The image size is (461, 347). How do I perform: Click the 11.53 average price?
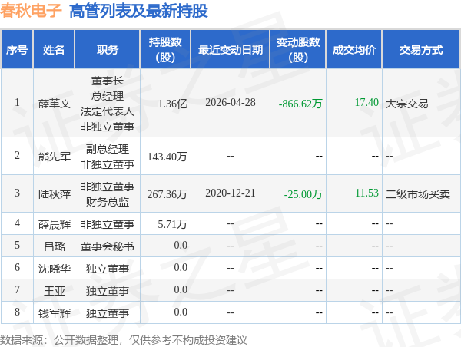(x=366, y=193)
